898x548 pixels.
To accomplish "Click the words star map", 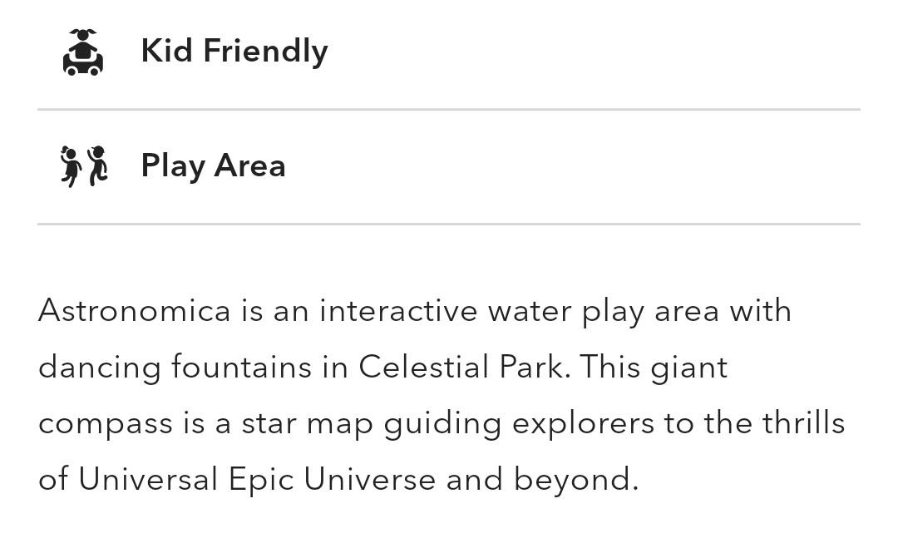I will [x=307, y=424].
